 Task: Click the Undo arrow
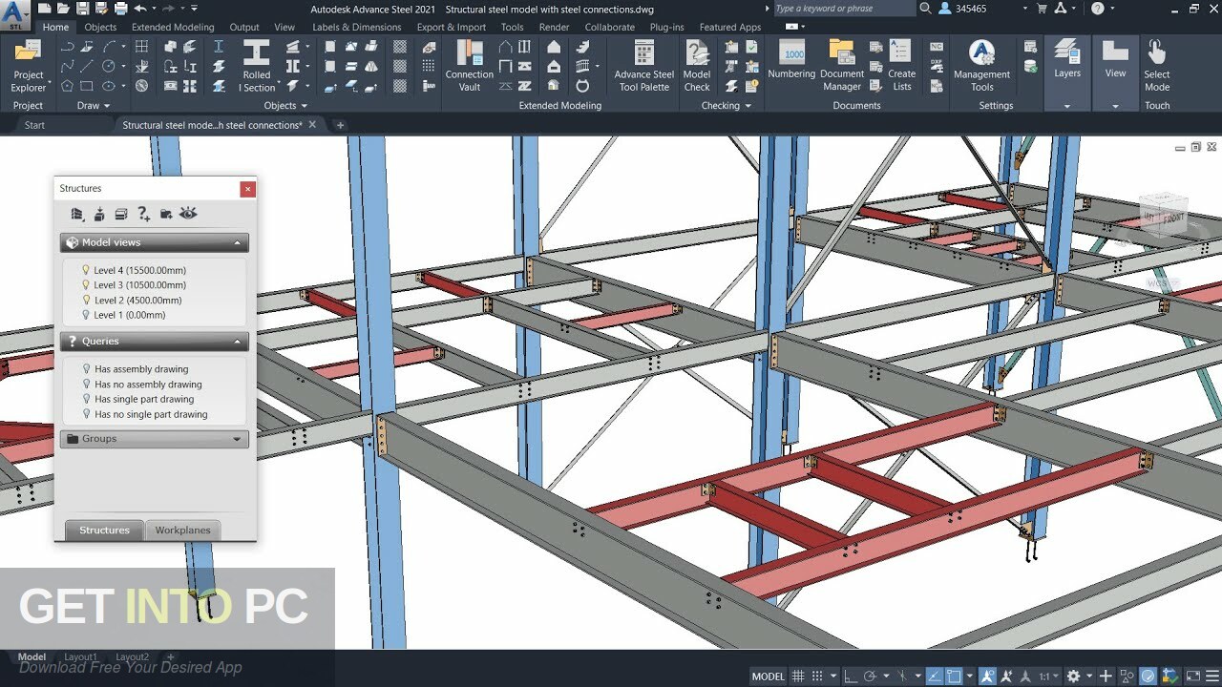(x=141, y=9)
